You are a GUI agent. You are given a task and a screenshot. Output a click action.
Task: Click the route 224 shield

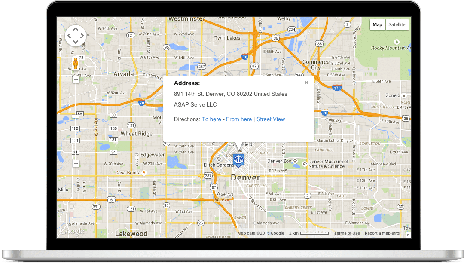click(292, 29)
